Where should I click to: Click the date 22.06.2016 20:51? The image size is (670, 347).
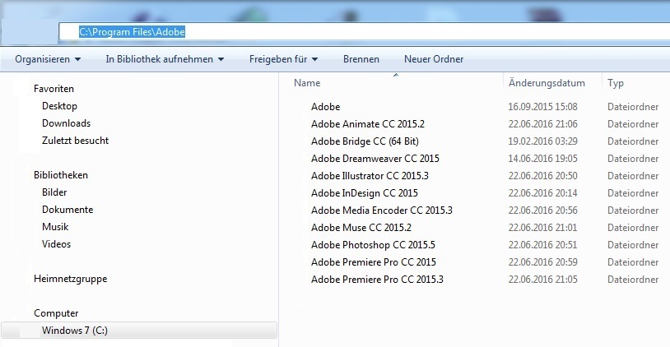pos(542,245)
